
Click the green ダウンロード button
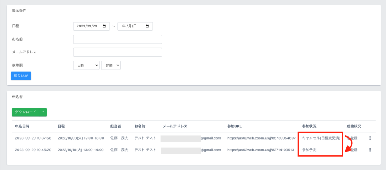tap(26, 112)
